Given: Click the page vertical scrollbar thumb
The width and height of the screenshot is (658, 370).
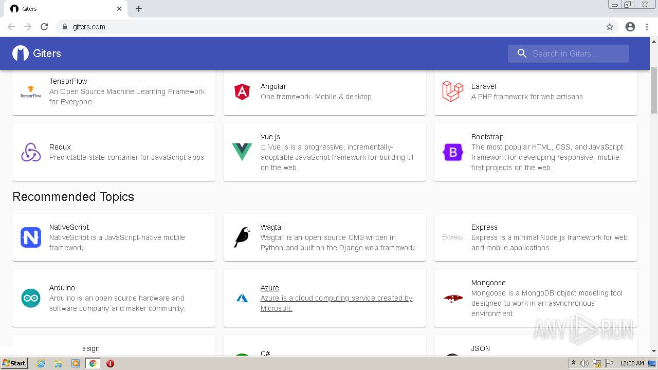Looking at the screenshot, I should [654, 90].
